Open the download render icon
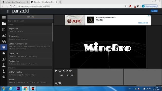 pos(4,65)
